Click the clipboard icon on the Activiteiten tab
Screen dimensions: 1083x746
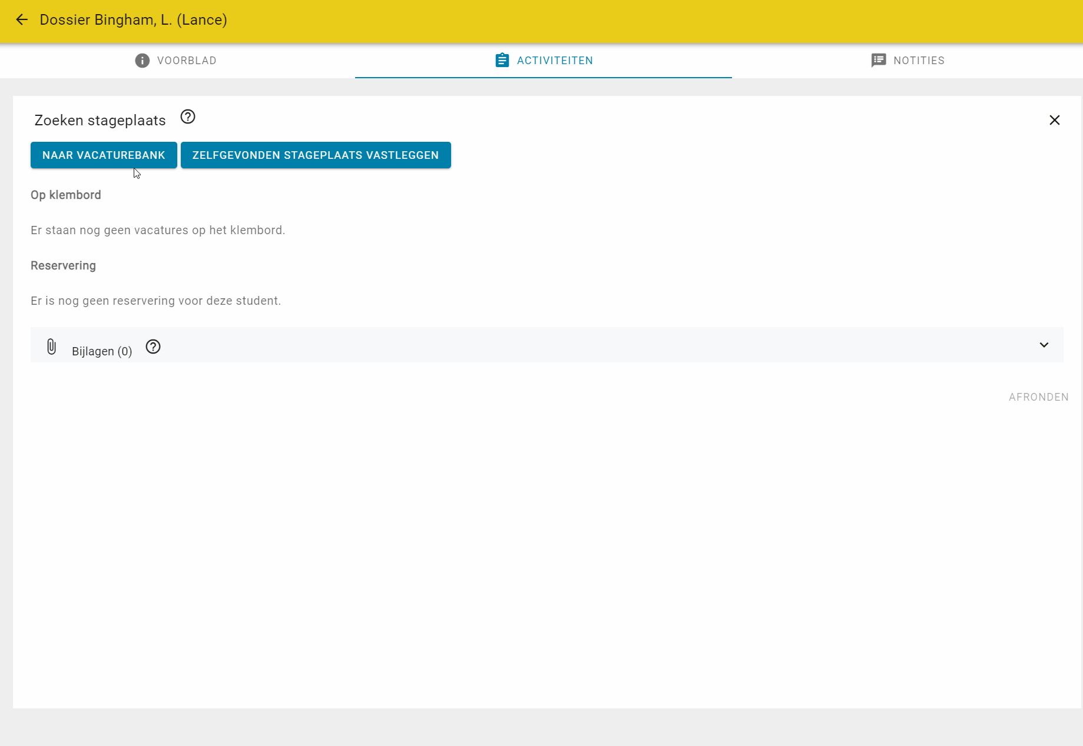(x=502, y=60)
